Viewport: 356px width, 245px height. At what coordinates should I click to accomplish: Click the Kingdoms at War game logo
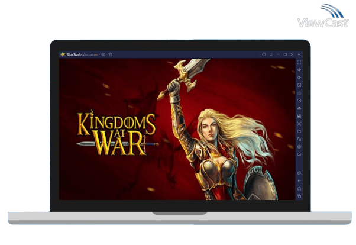click(117, 133)
